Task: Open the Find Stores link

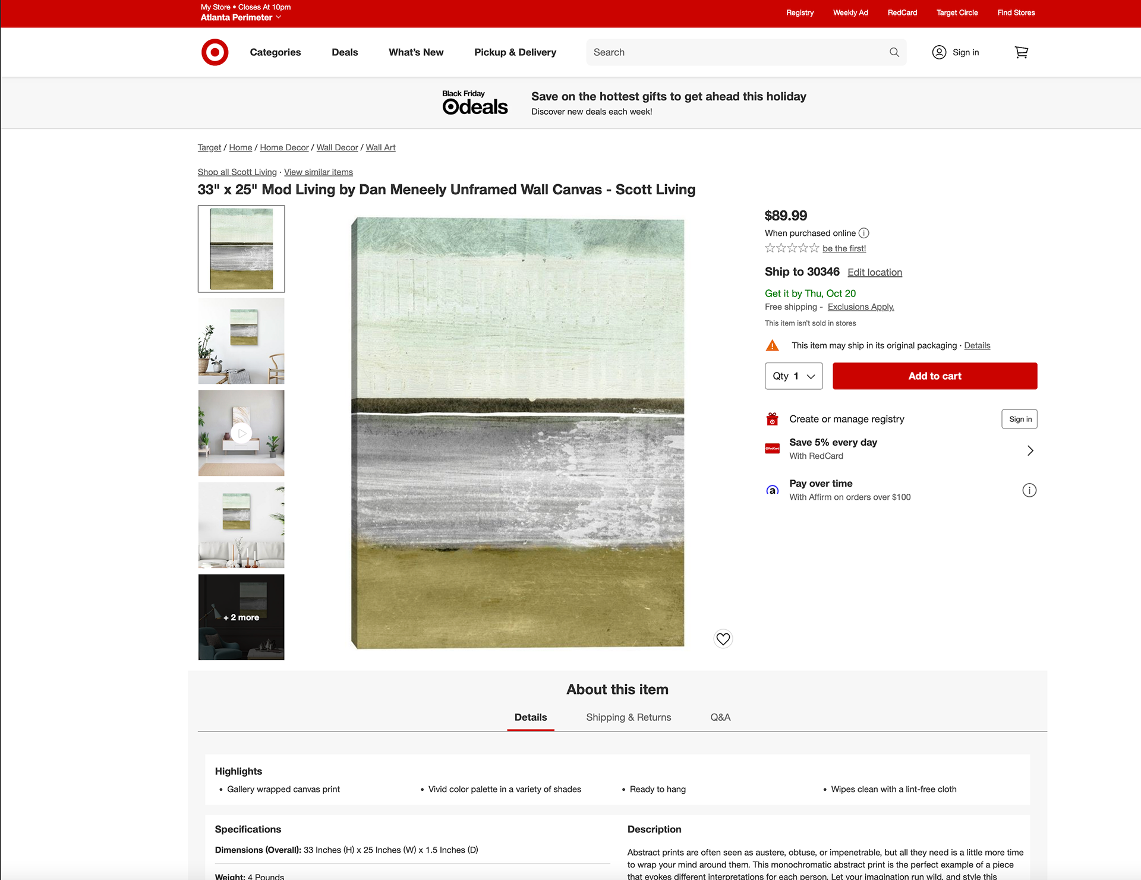Action: pos(1016,12)
